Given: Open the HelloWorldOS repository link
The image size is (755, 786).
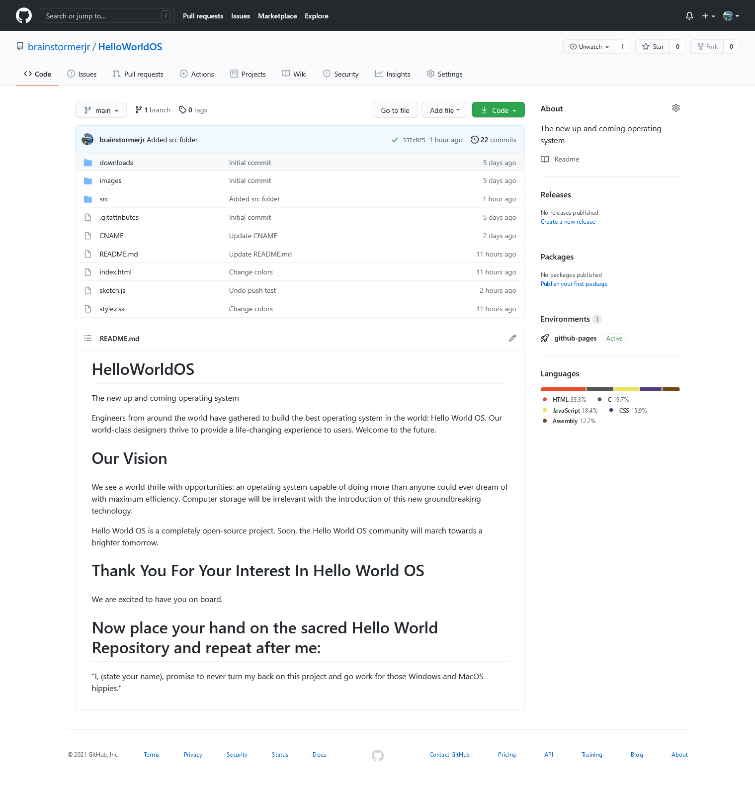Looking at the screenshot, I should (x=130, y=47).
